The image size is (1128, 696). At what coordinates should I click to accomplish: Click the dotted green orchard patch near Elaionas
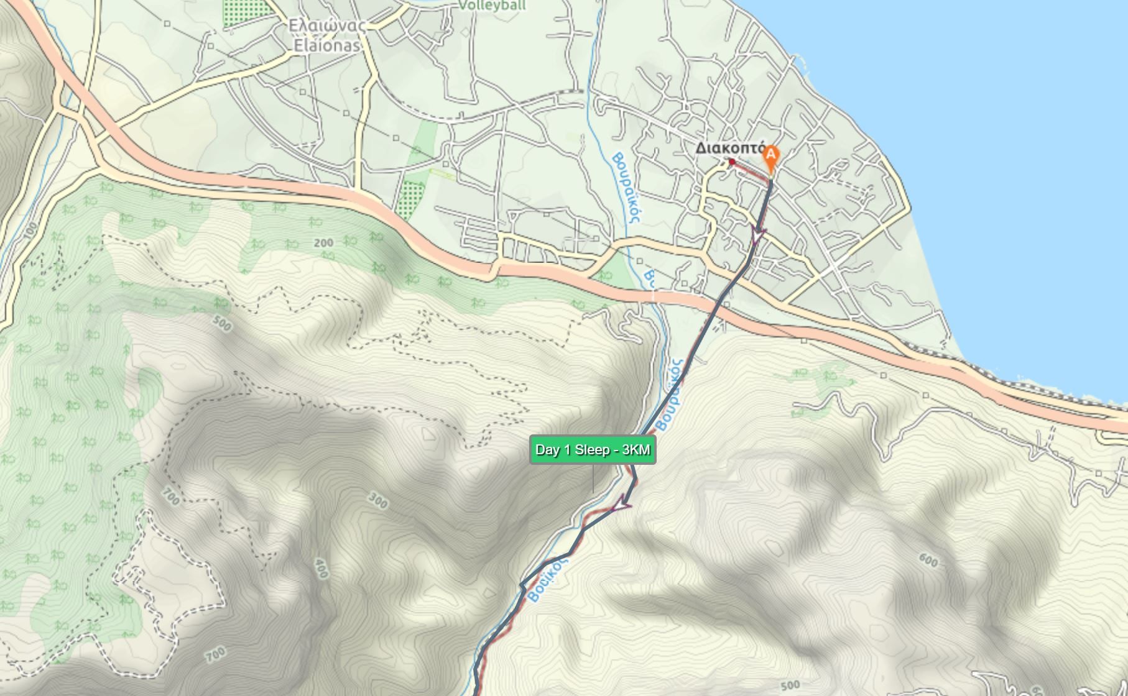point(247,12)
